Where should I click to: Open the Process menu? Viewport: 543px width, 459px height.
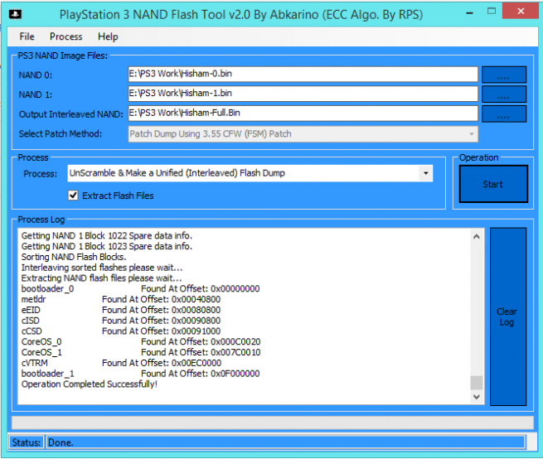pyautogui.click(x=66, y=36)
